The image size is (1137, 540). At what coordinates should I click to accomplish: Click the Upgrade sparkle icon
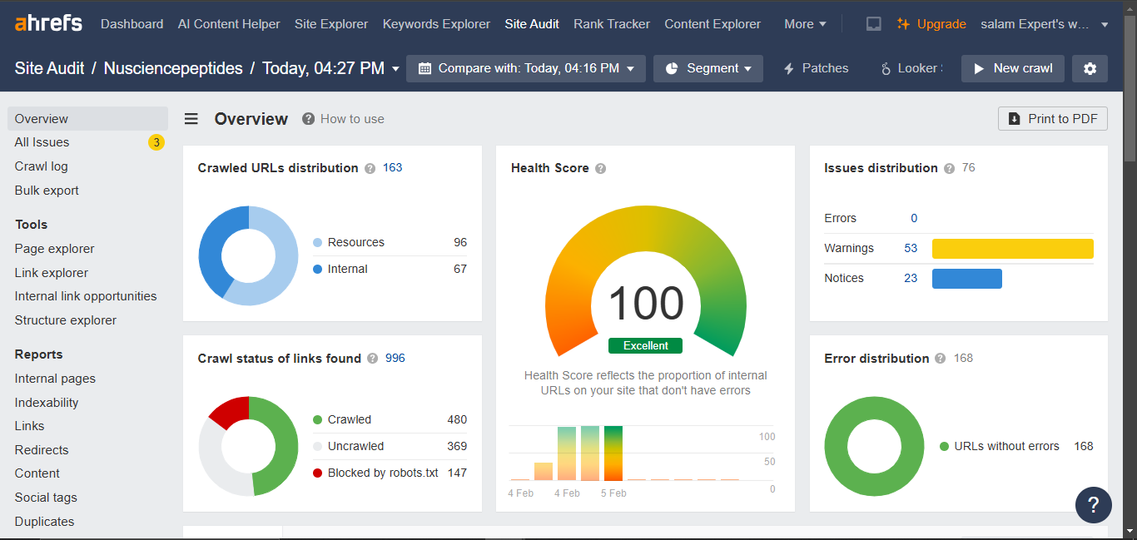point(903,24)
